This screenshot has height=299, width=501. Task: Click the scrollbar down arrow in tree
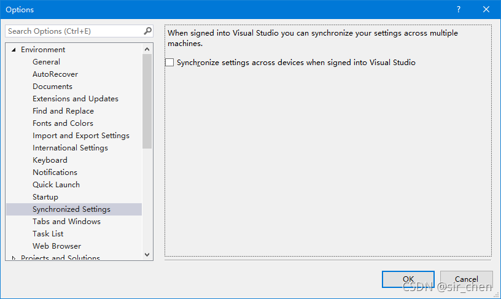pyautogui.click(x=147, y=255)
